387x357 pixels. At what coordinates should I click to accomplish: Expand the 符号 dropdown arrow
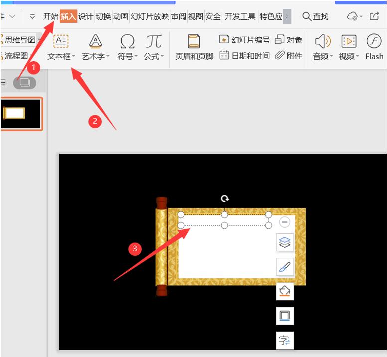coord(136,56)
